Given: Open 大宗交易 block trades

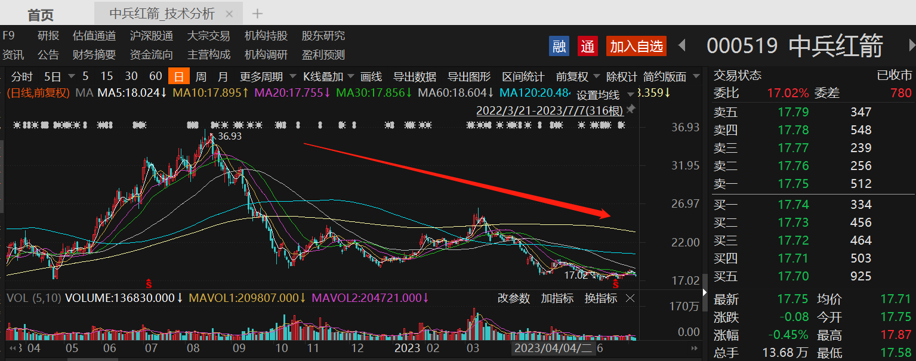Looking at the screenshot, I should click(209, 36).
